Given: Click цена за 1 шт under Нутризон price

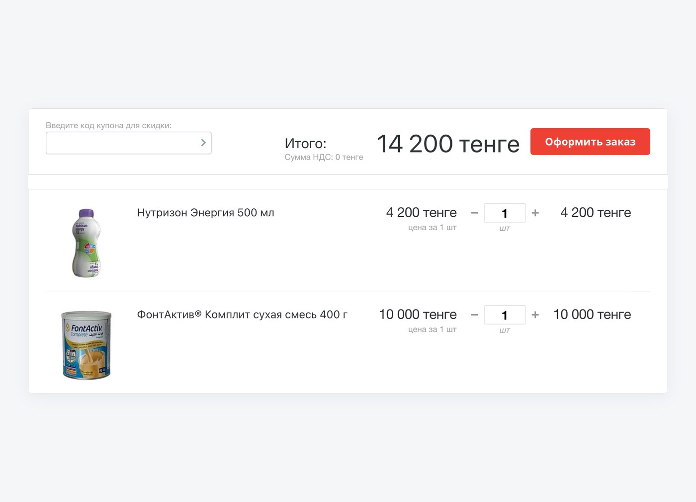Looking at the screenshot, I should pos(432,228).
